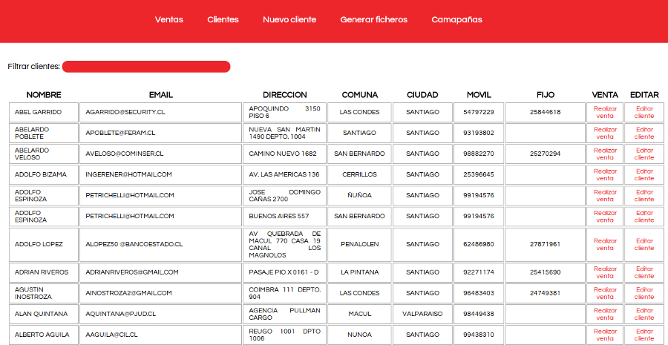Screen dimensions: 668x345
Task: Click Realizar venta for Abelardo Poblete
Action: pos(605,133)
